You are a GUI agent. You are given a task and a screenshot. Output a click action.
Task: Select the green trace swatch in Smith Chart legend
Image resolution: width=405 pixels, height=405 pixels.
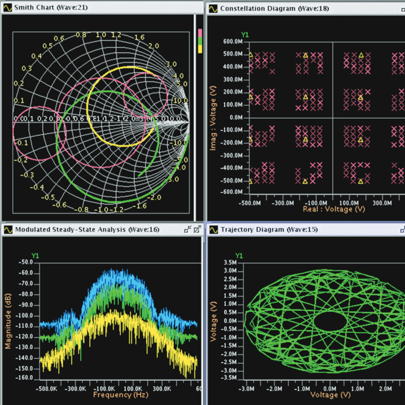pos(200,41)
